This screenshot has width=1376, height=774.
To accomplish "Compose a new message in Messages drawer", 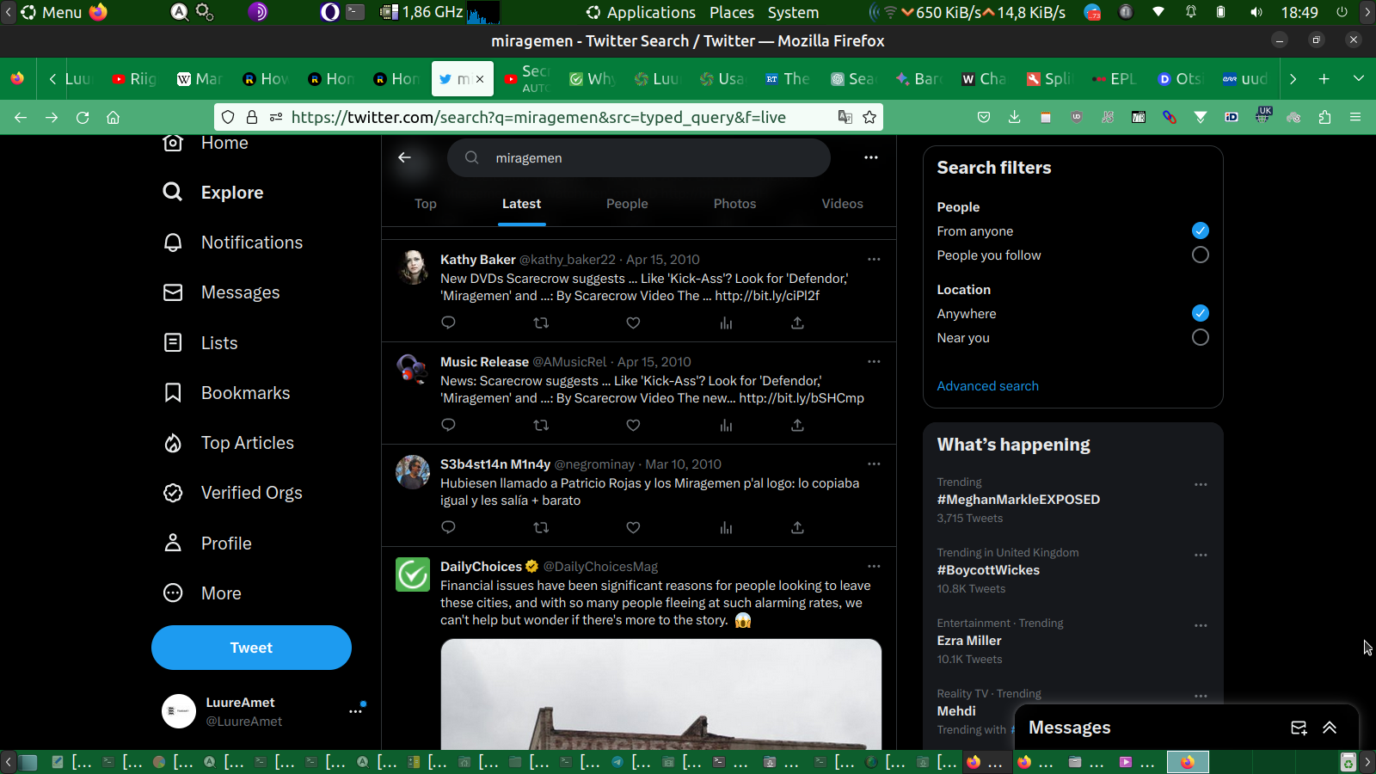I will [x=1299, y=728].
